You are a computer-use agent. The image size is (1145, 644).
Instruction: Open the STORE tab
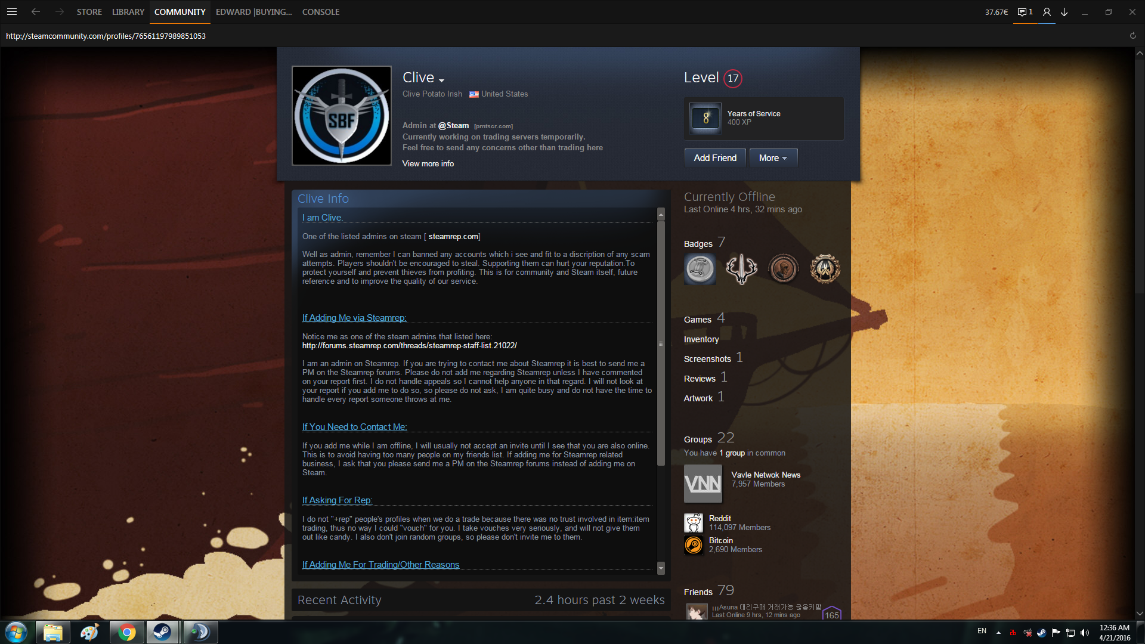89,12
